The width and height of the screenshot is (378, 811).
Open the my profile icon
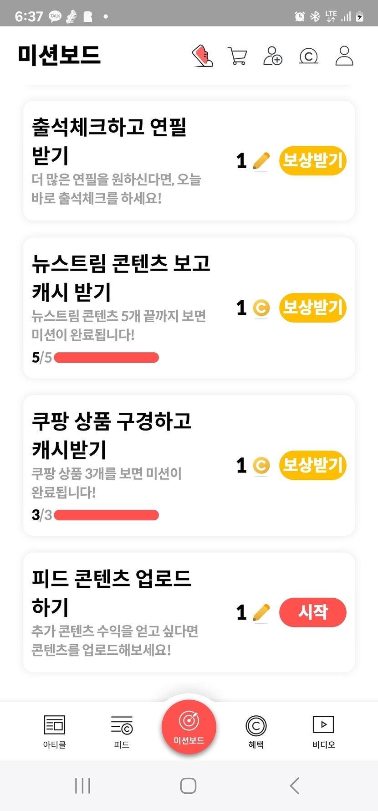pyautogui.click(x=344, y=56)
